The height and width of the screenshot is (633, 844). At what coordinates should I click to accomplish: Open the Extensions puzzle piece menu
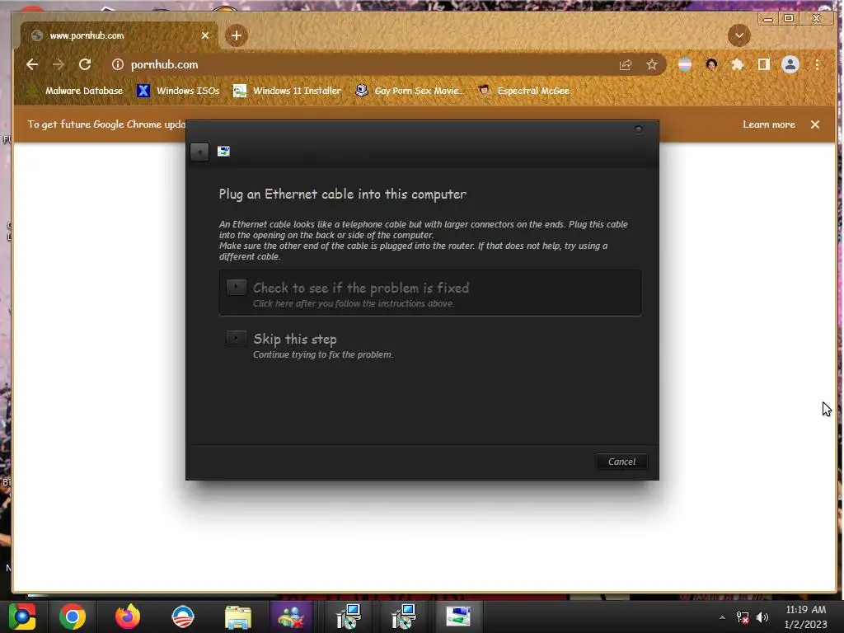click(x=738, y=64)
